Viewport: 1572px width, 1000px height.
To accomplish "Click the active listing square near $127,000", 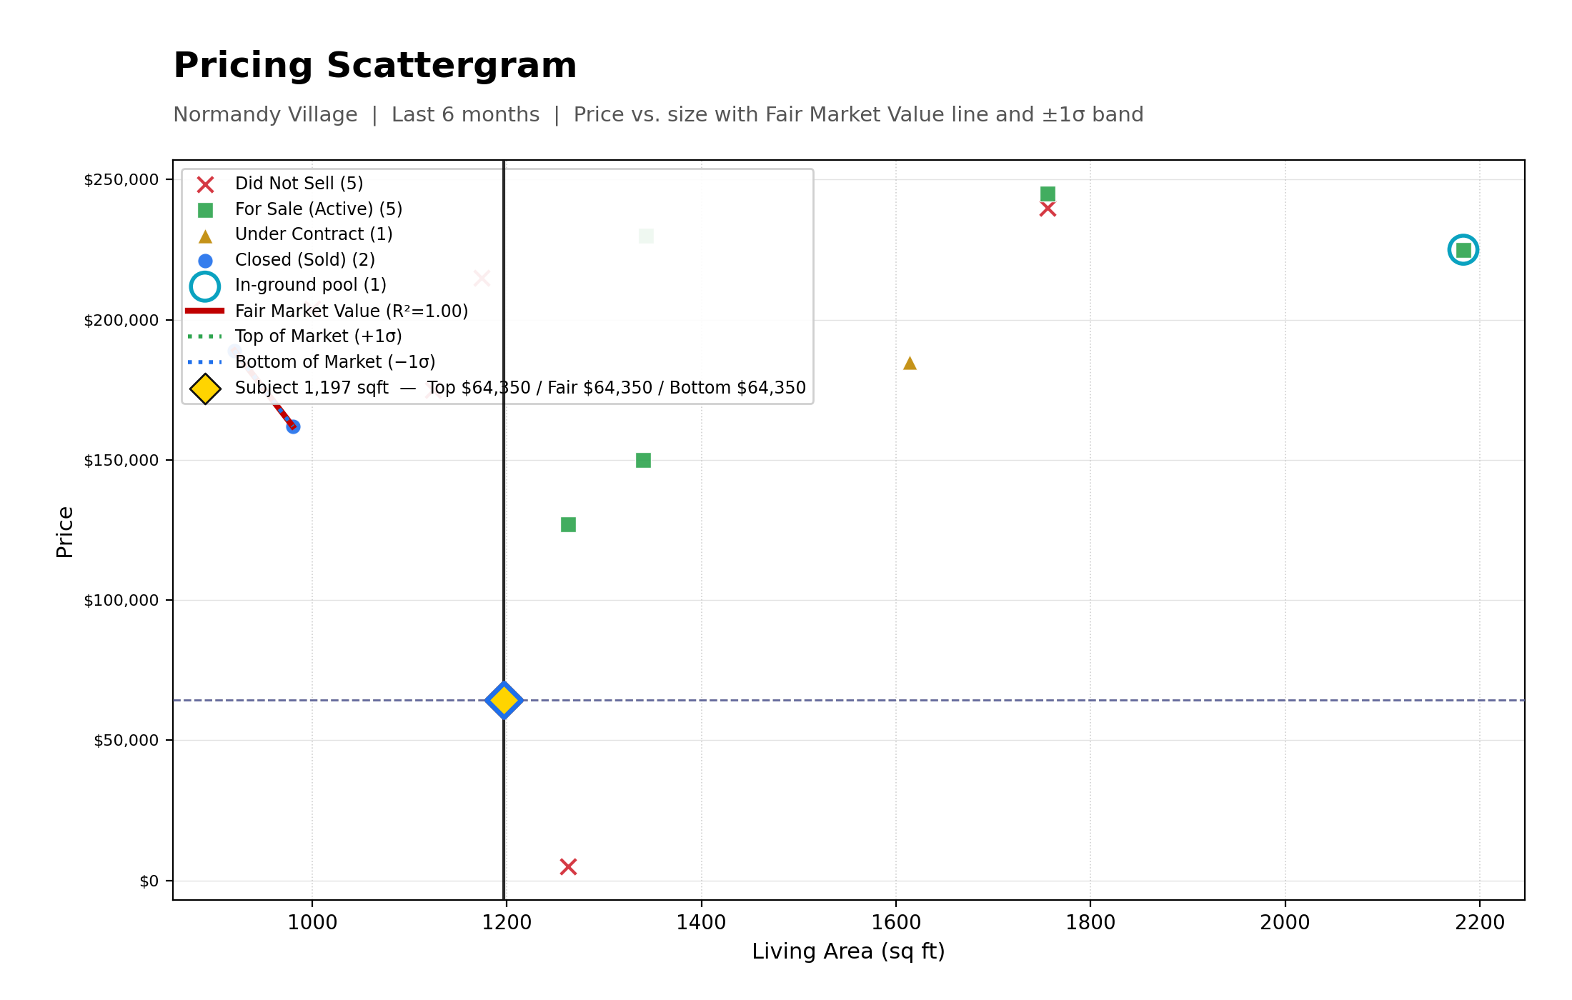I will pos(568,524).
